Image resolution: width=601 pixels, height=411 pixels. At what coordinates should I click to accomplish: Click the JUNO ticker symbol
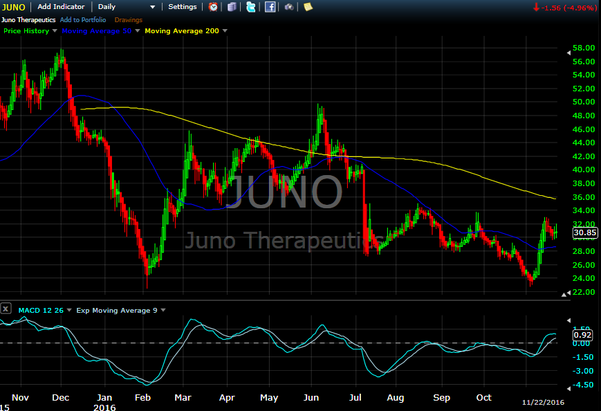(13, 8)
